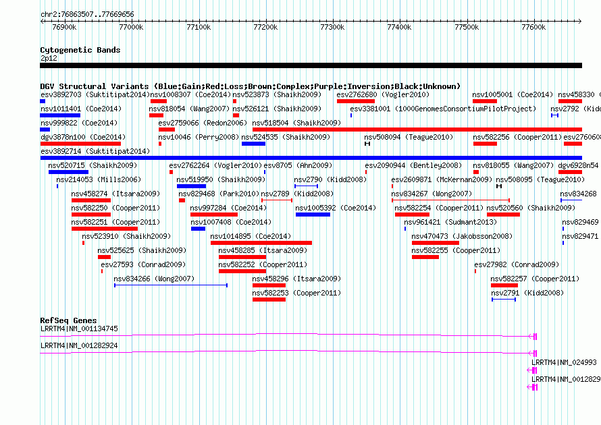Click the 77300k ruler position
This screenshot has height=425, width=601.
tap(332, 27)
